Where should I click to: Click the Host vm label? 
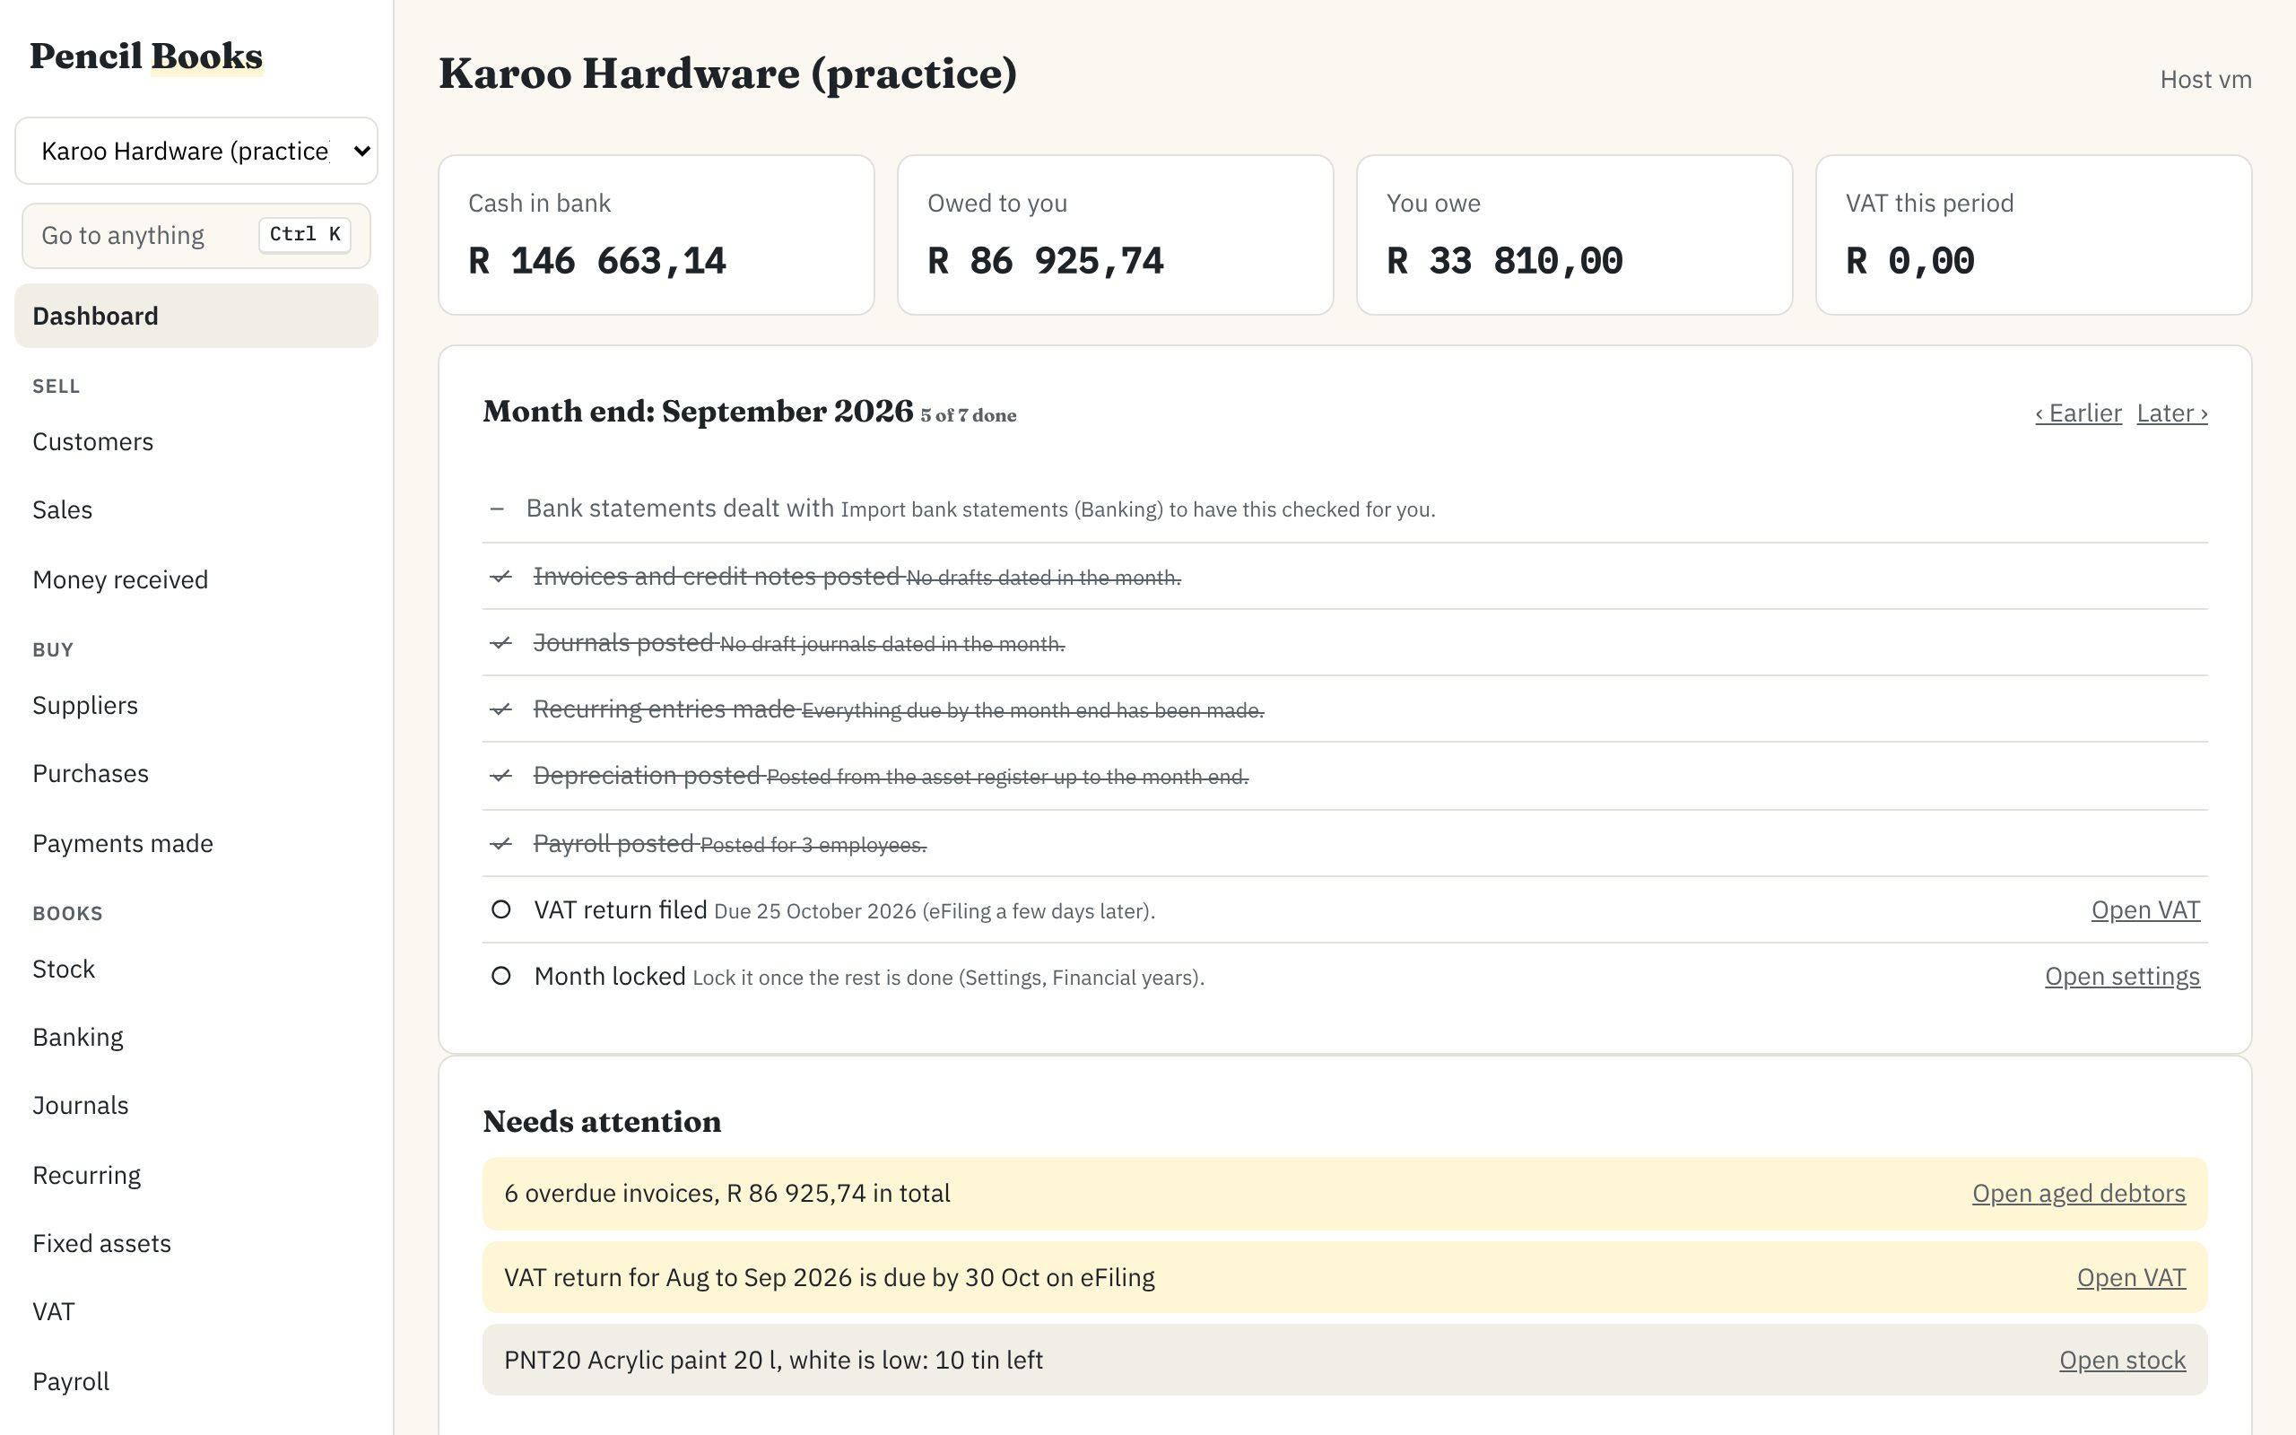(2206, 79)
